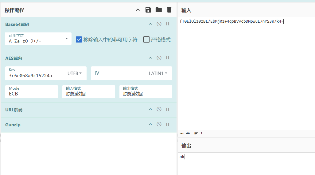Set a breakpoint on URL解码
Image resolution: width=315 pixels, height=175 pixels.
coord(168,109)
